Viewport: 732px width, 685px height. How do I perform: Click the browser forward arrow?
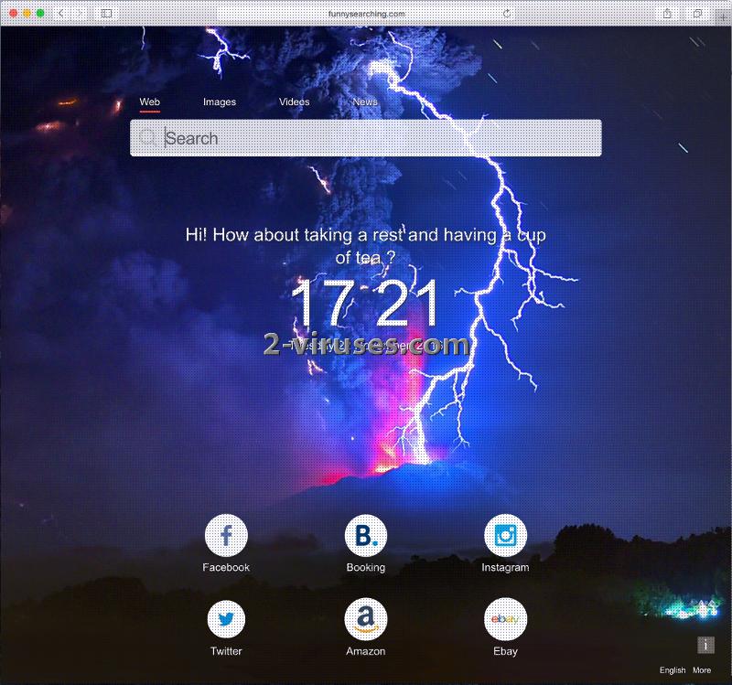point(80,14)
